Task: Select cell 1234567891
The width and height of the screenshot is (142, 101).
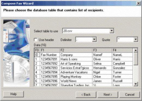Action: 50,59
